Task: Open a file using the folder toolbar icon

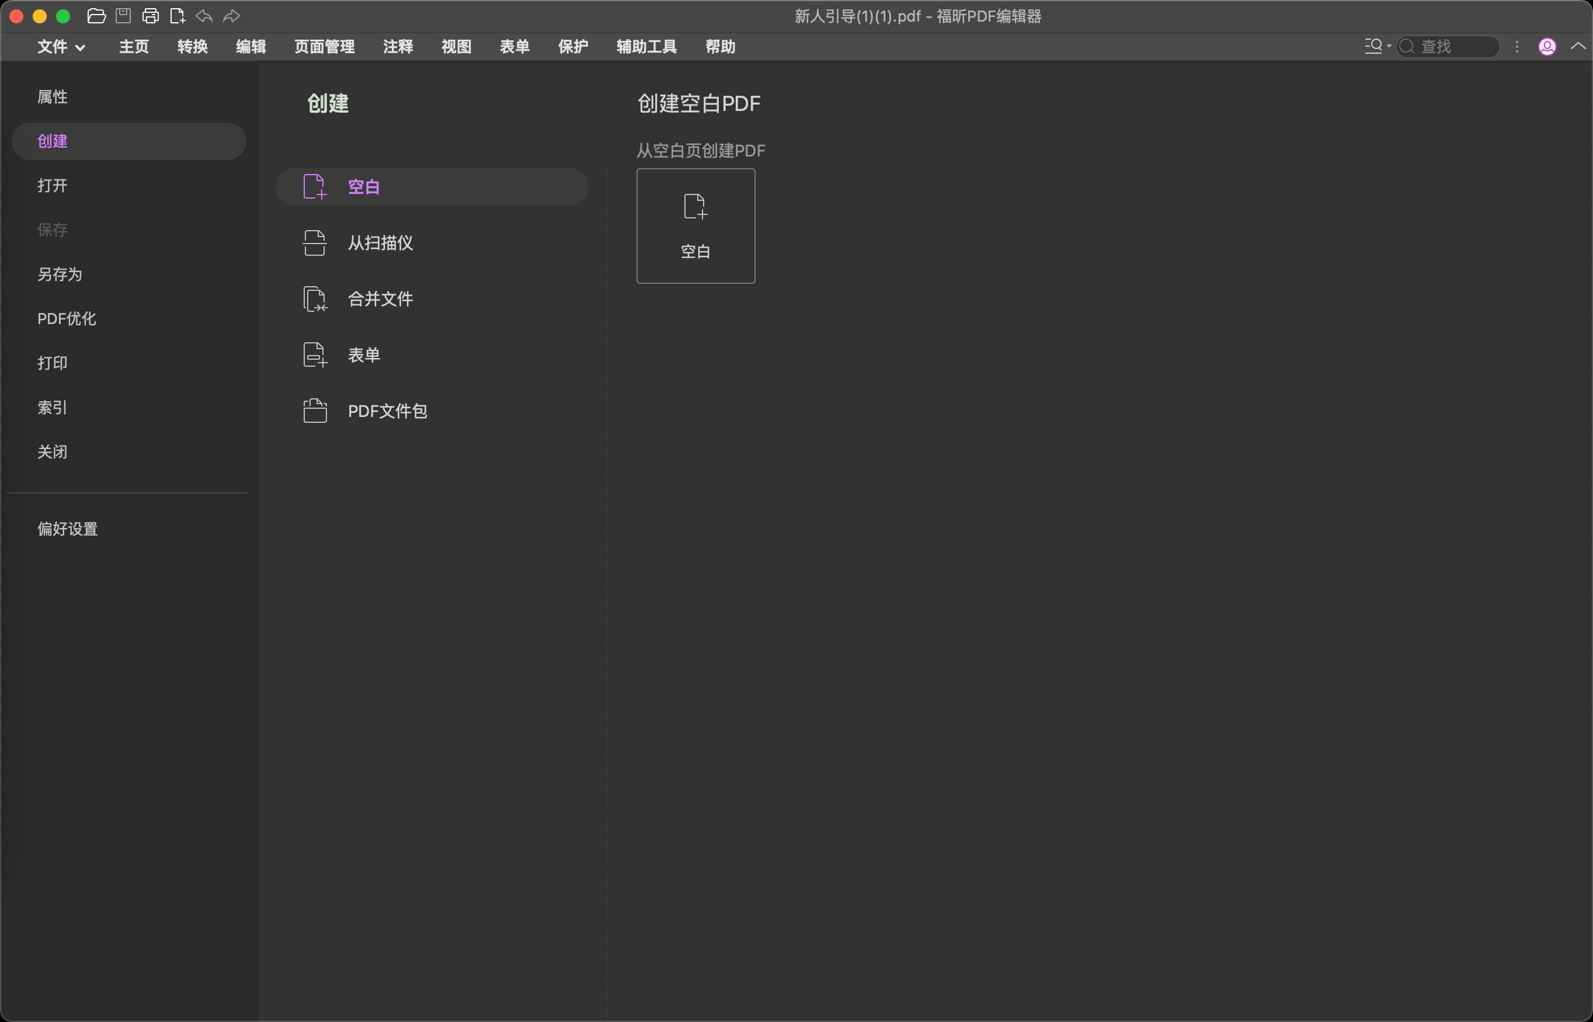Action: 97,16
